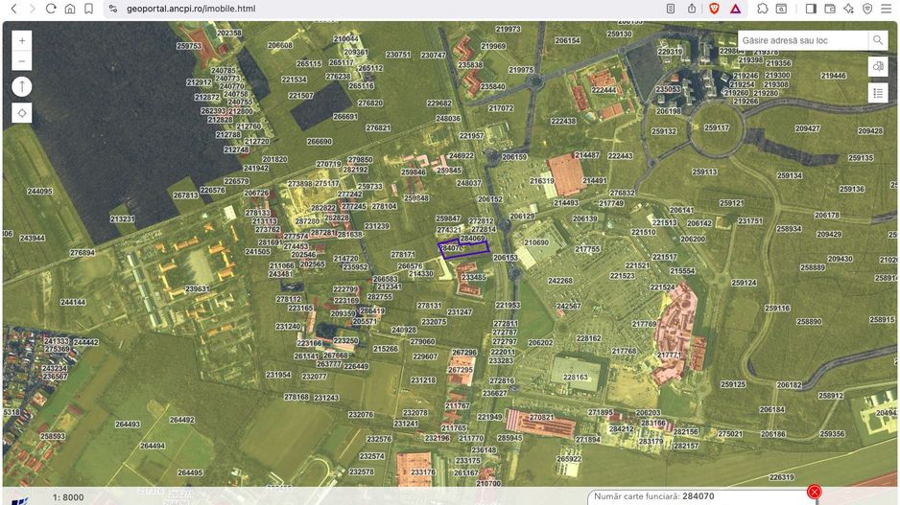Image resolution: width=900 pixels, height=505 pixels.
Task: Click parcel label 226319
Action: [782, 477]
